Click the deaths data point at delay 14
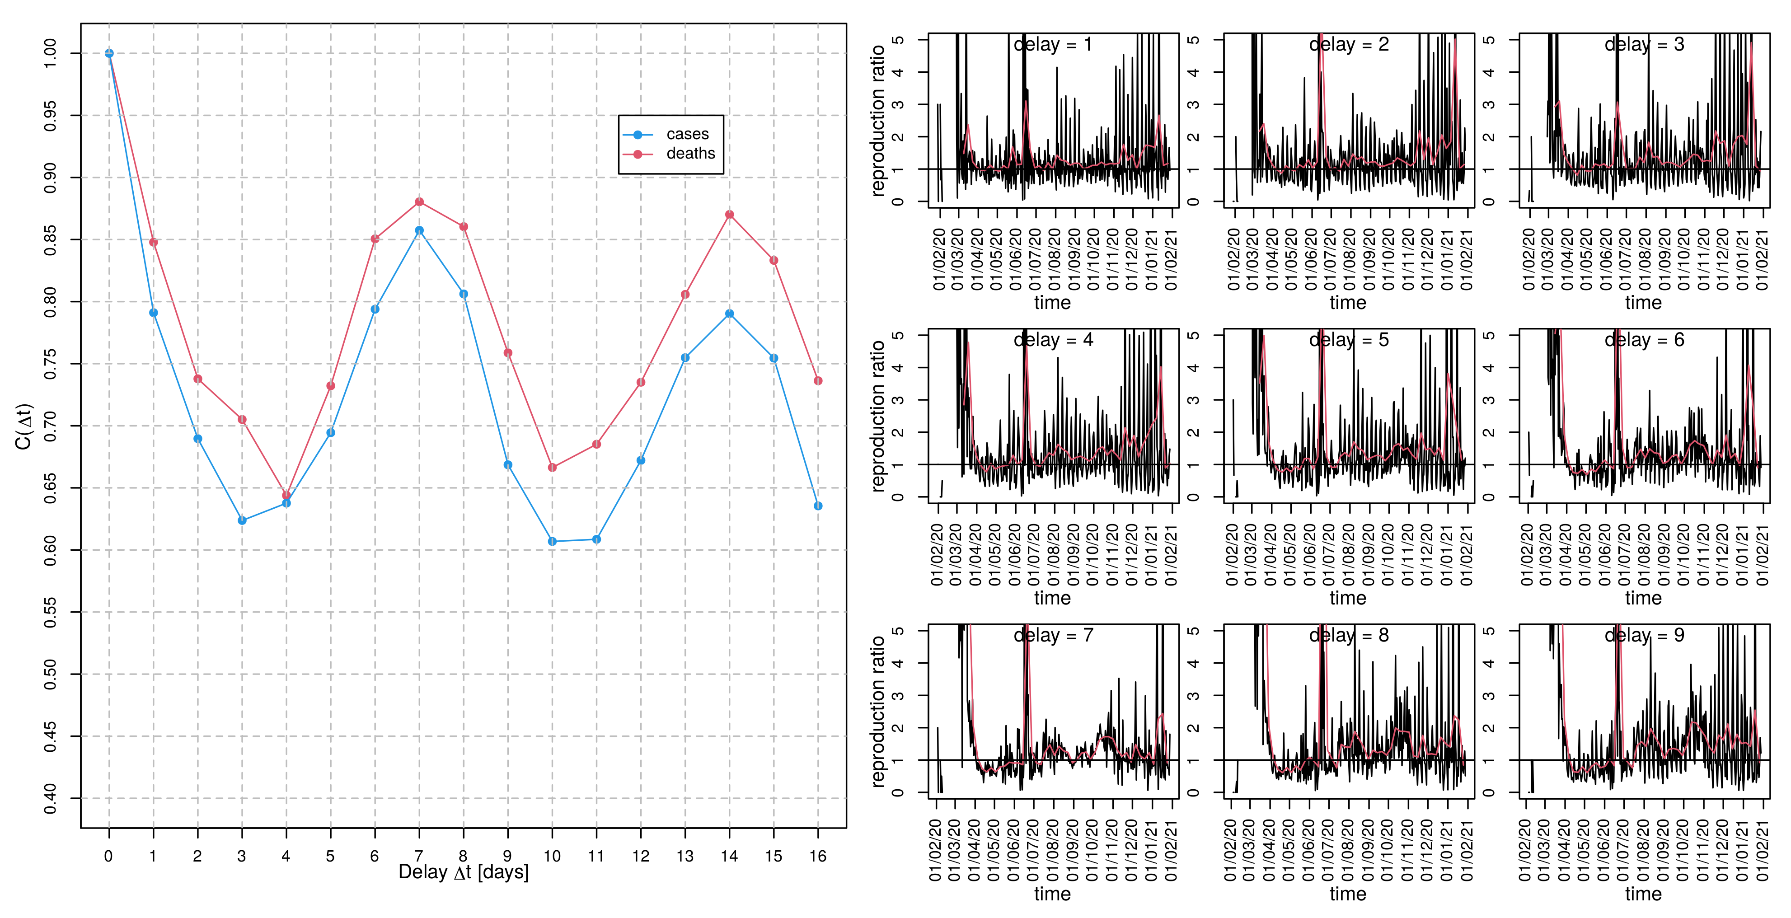Viewport: 1791px width, 918px height. (x=729, y=215)
